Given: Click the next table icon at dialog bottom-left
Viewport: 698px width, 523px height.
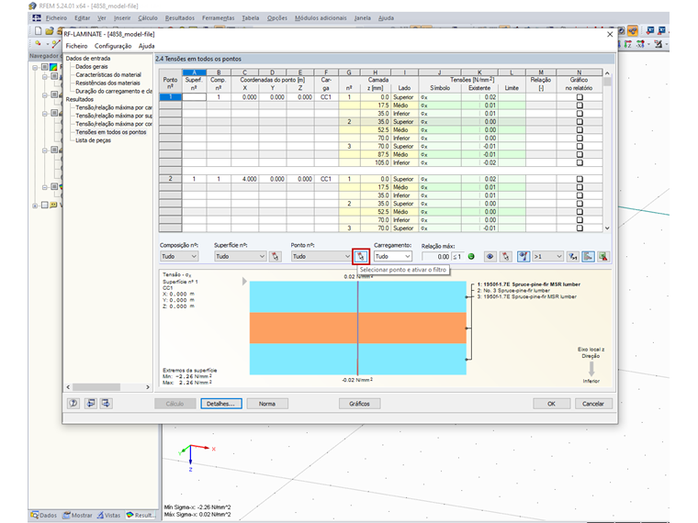Looking at the screenshot, I should pyautogui.click(x=106, y=404).
